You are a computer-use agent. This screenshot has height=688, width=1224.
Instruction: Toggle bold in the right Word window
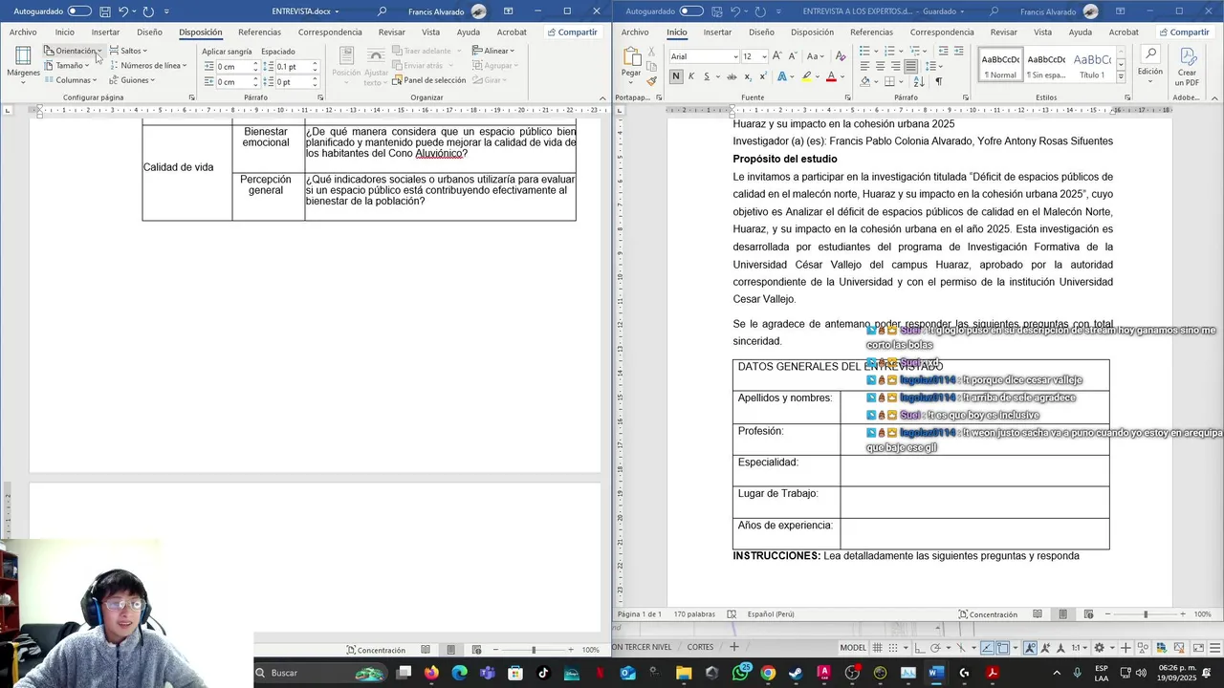[x=676, y=76]
